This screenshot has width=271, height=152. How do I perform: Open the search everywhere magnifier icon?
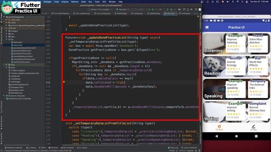(196, 9)
